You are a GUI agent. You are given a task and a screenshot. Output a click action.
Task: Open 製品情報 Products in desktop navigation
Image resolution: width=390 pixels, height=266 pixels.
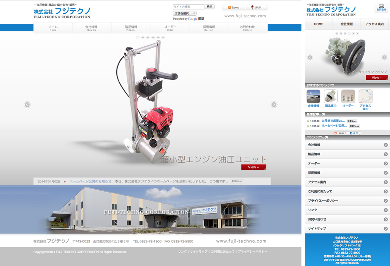(x=131, y=28)
